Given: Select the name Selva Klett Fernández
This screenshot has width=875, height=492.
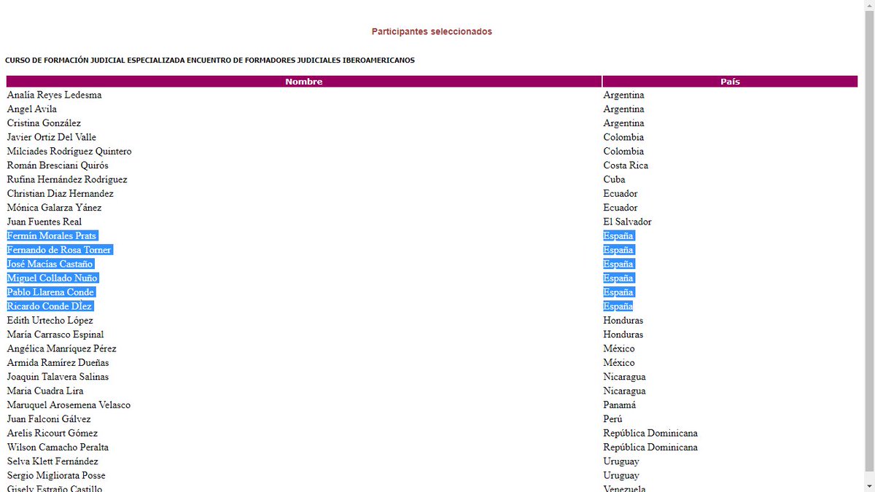Looking at the screenshot, I should pyautogui.click(x=52, y=461).
